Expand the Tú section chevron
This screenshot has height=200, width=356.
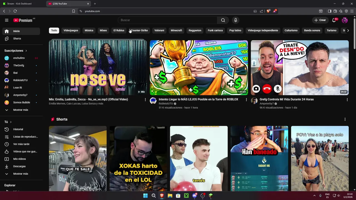[x=11, y=122]
